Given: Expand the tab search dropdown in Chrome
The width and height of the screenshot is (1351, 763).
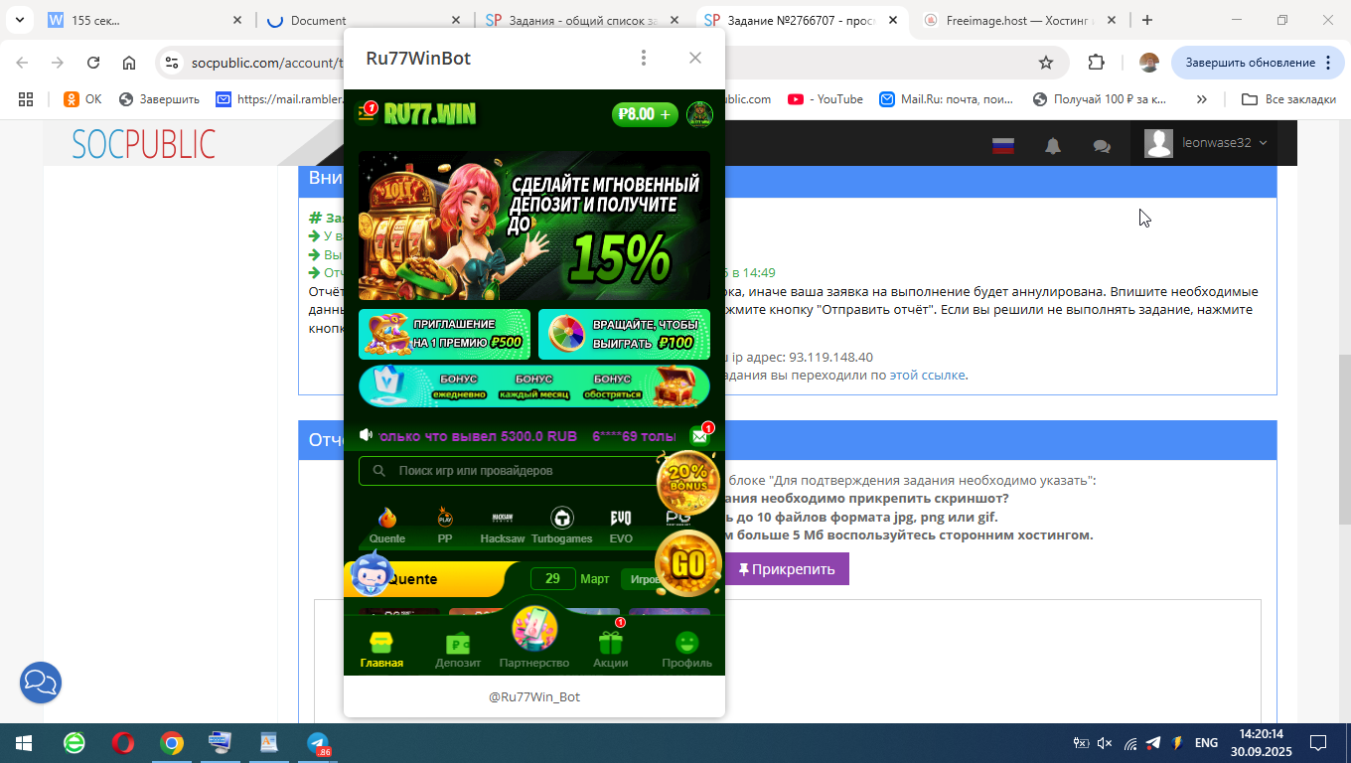Looking at the screenshot, I should pos(20,20).
